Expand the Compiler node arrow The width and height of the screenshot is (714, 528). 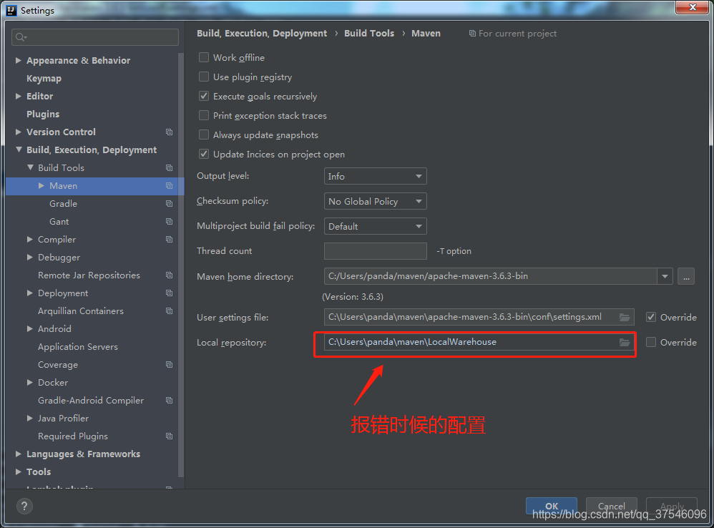(x=30, y=240)
